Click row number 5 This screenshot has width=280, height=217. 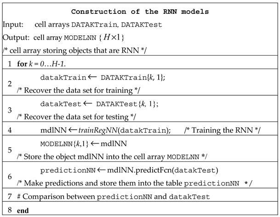[x=9, y=151]
